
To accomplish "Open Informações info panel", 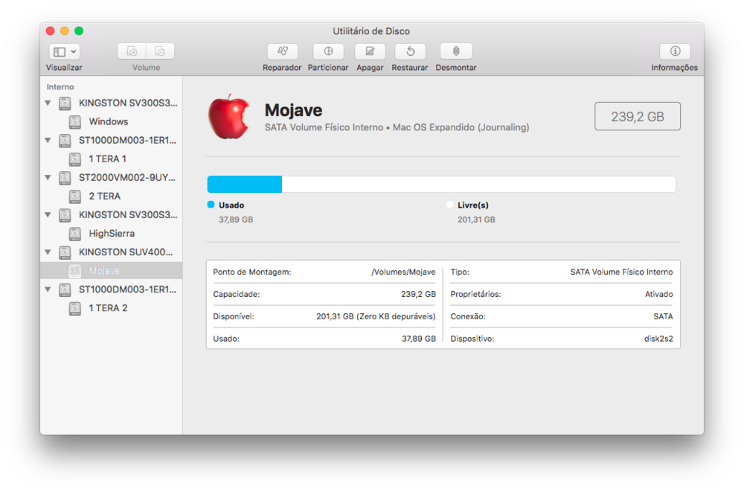I will pyautogui.click(x=675, y=51).
